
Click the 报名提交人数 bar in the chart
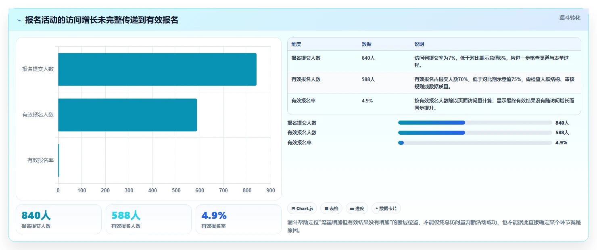click(x=157, y=69)
